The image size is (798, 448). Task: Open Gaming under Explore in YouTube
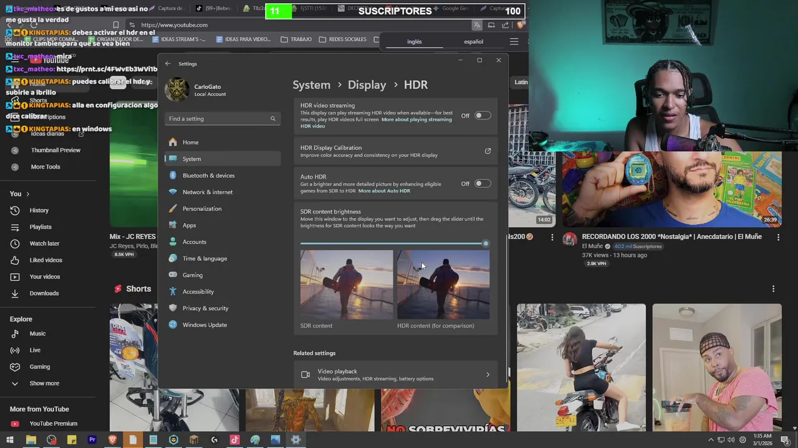tap(39, 366)
